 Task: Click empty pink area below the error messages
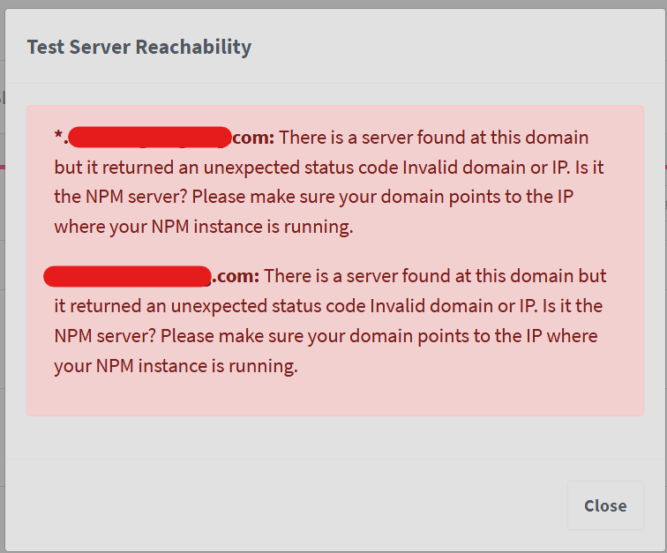coord(334,398)
